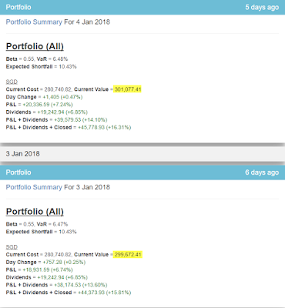Viewport: 285px width, 308px height.
Task: Click the '6 days ago' timestamp
Action: click(262, 172)
